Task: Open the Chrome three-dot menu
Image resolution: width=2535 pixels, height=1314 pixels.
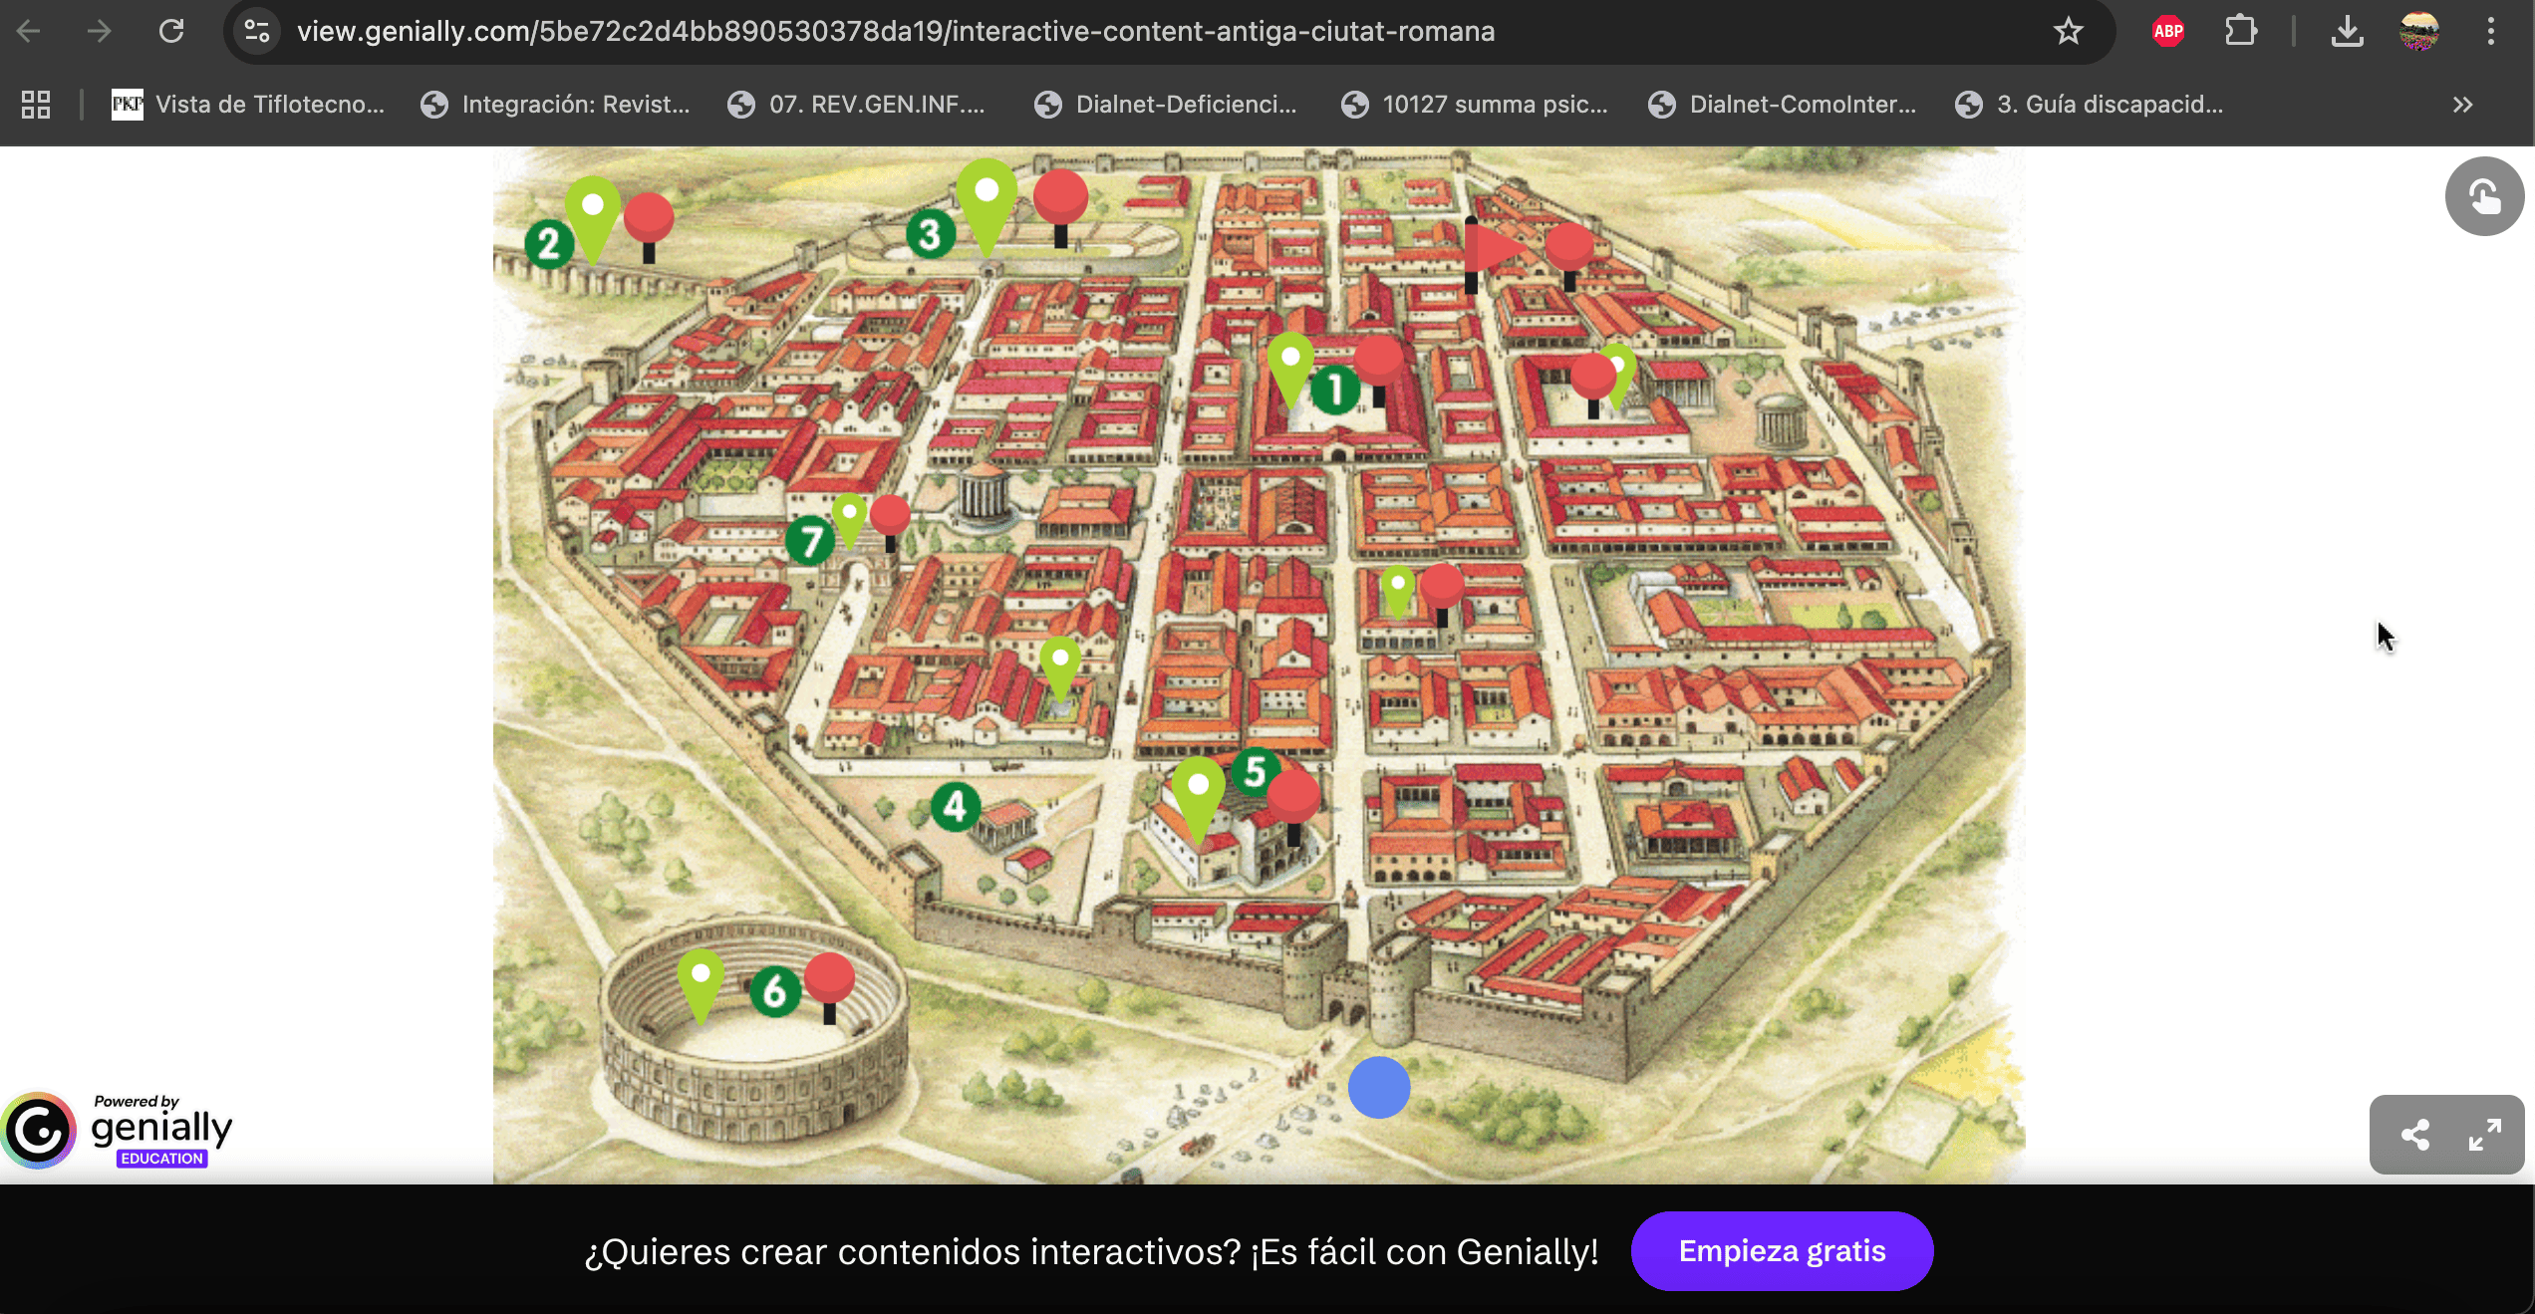Action: [x=2491, y=32]
